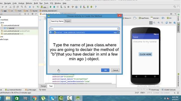Click the Paste icon in the toolbar
The image size is (181, 101).
pos(18,7)
